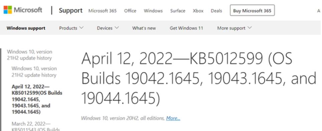Viewport: 322px width, 131px height.
Task: Go to Windows in top navigation
Action: (153, 11)
